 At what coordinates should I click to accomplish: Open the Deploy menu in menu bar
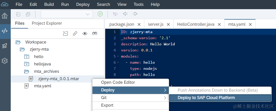[83, 4]
